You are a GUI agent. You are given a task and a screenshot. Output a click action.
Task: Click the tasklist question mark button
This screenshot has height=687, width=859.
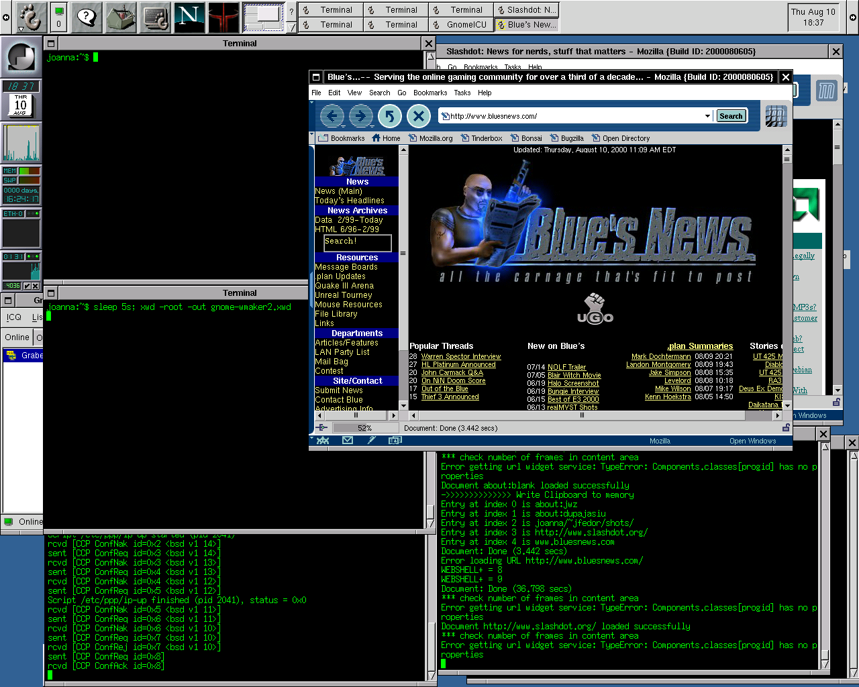click(291, 11)
